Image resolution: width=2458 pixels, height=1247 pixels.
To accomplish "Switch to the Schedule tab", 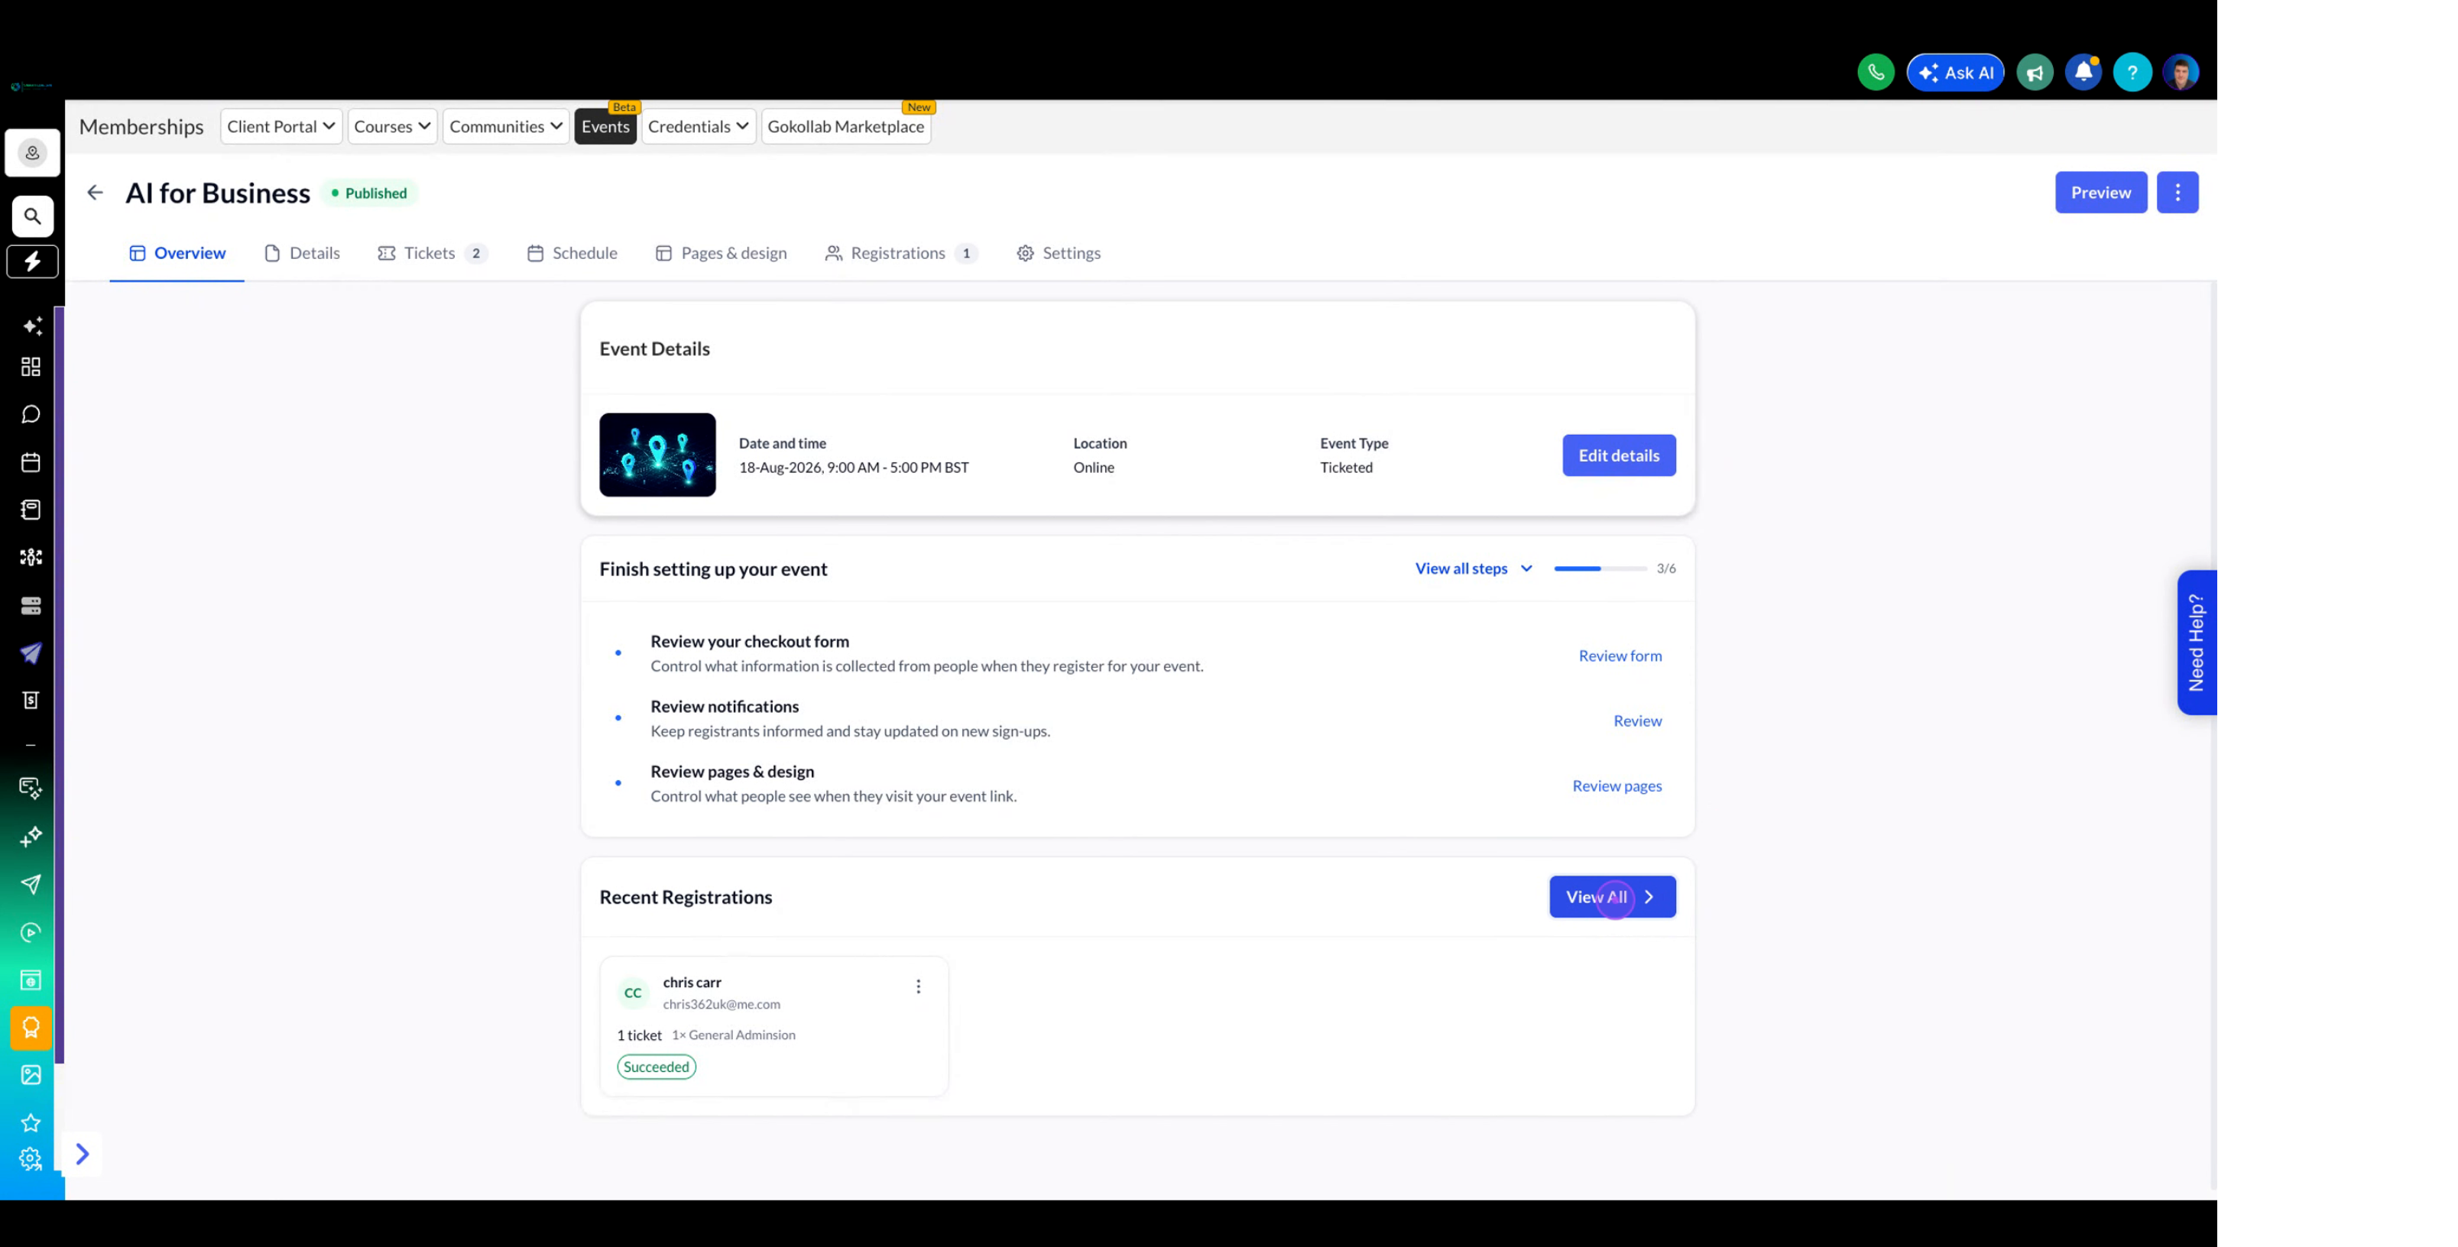I will point(572,253).
